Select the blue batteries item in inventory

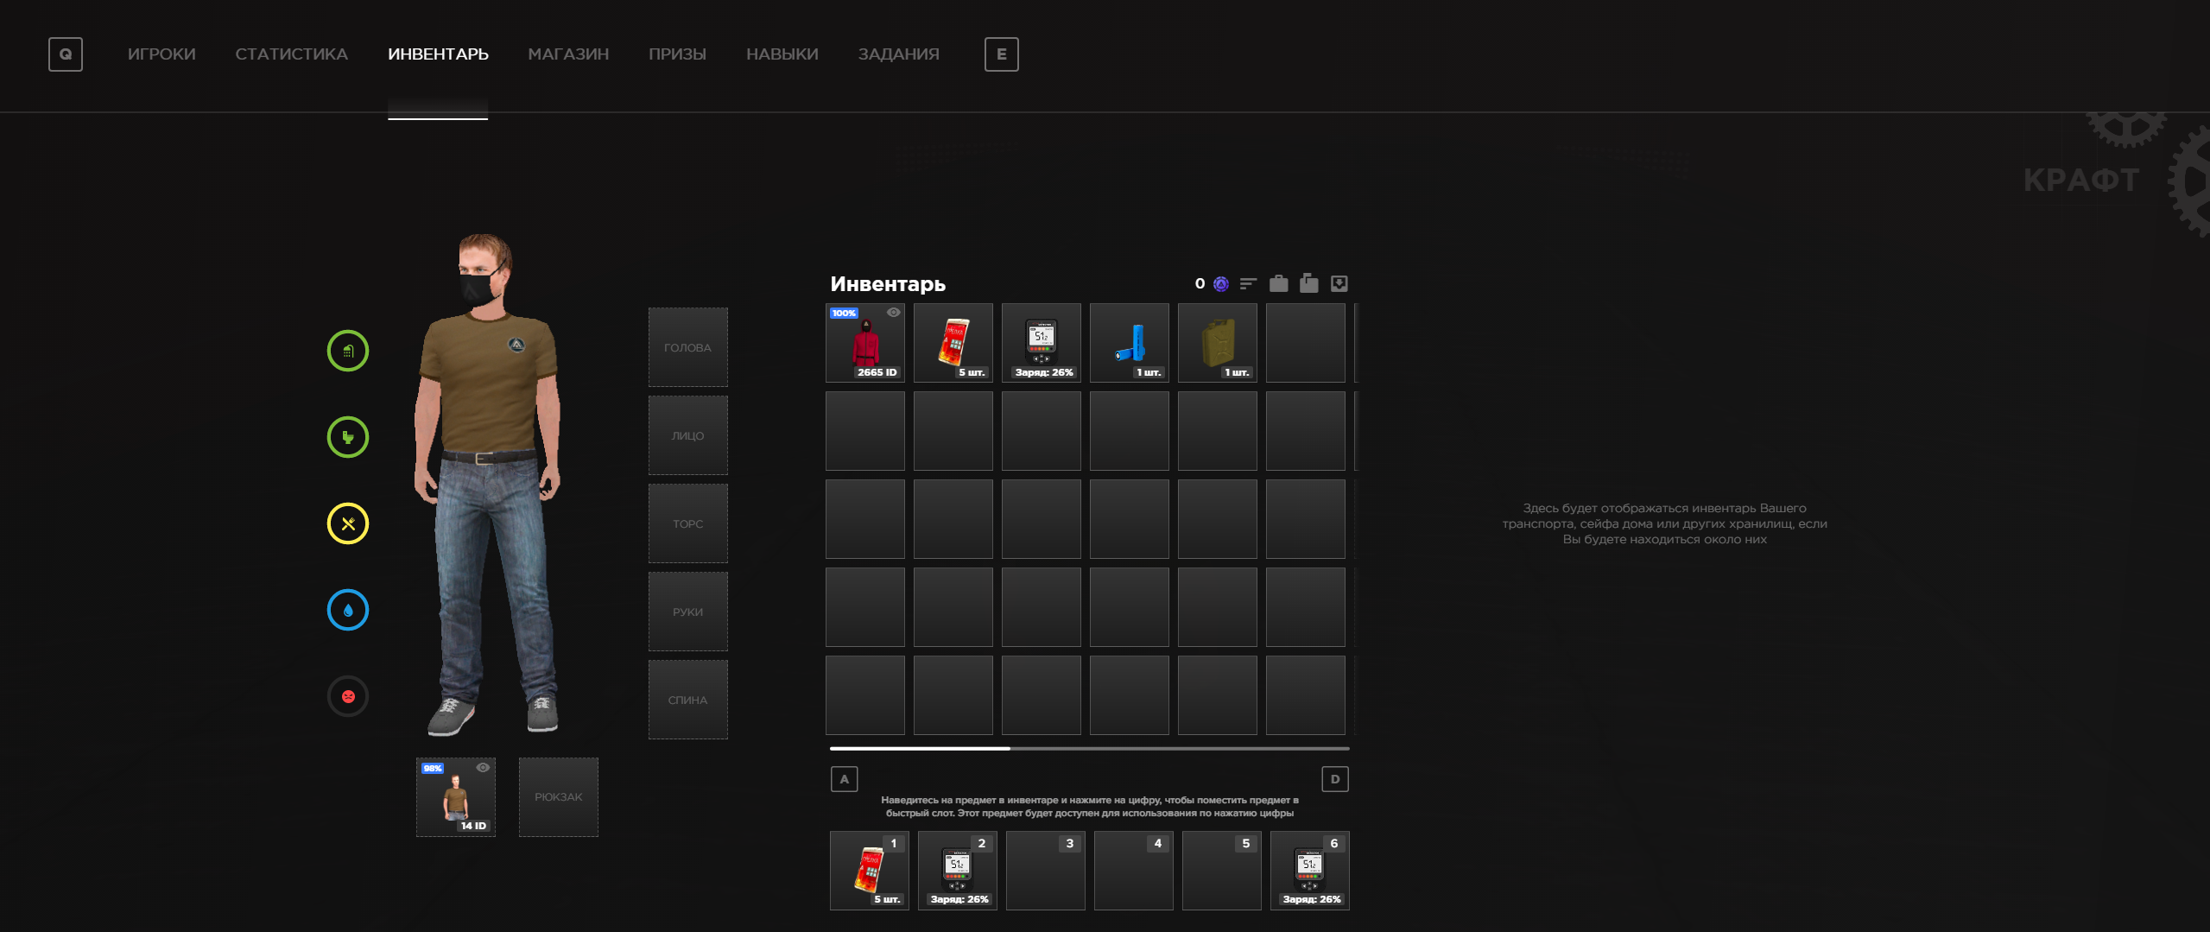coord(1130,343)
